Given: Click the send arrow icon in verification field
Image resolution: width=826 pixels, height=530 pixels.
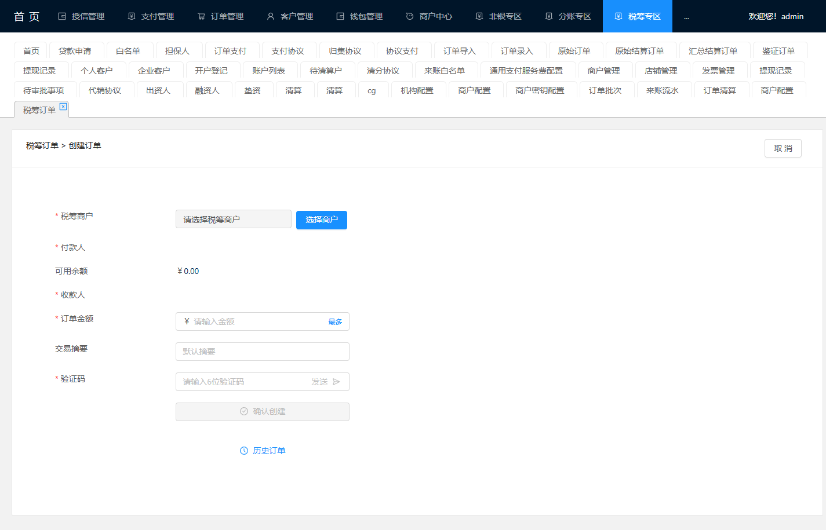Looking at the screenshot, I should click(336, 382).
